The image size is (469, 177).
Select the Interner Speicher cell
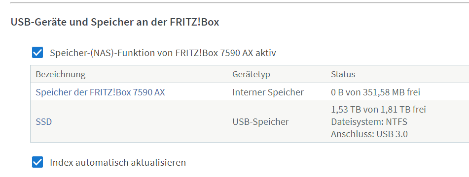pos(268,92)
